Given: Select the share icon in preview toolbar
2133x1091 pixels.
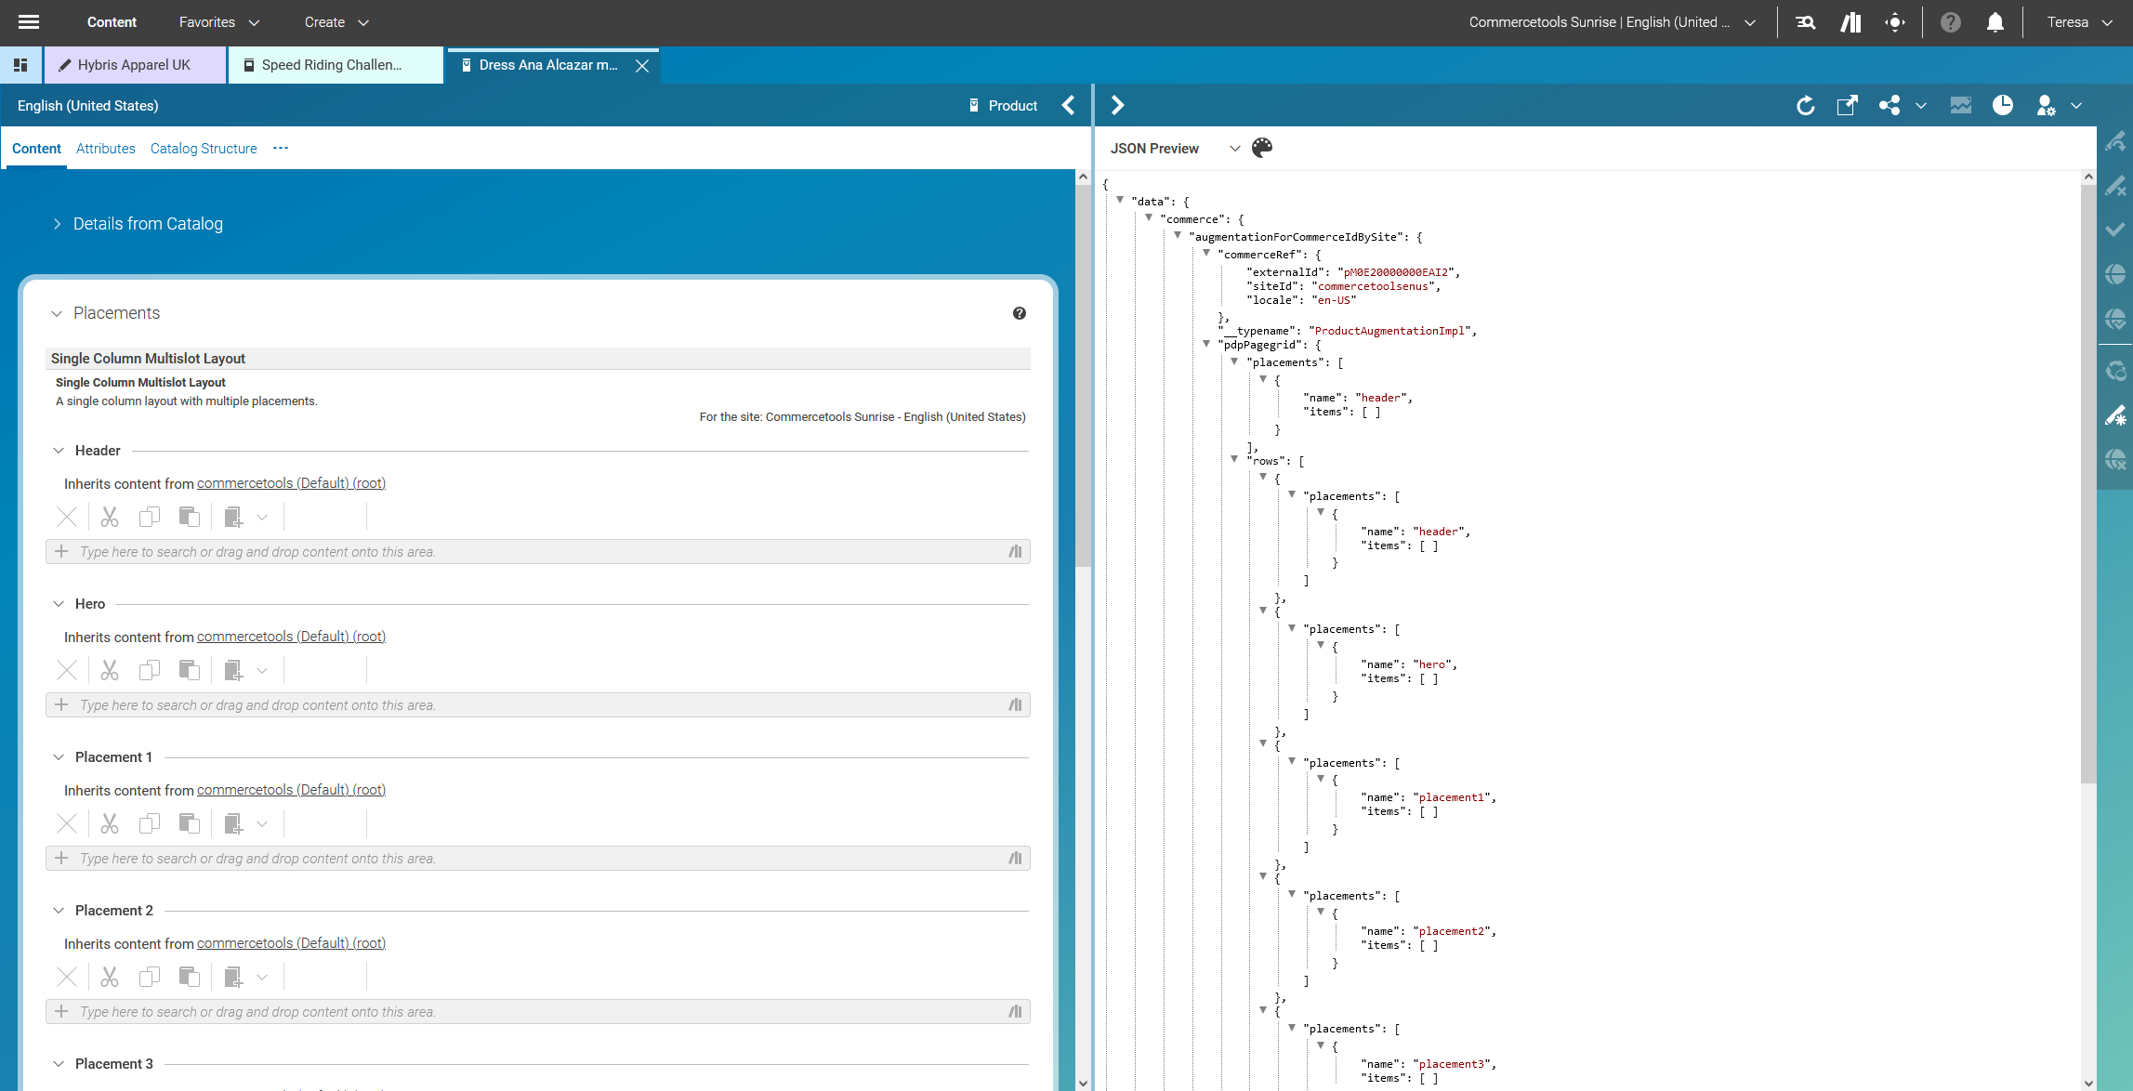Looking at the screenshot, I should pos(1889,105).
